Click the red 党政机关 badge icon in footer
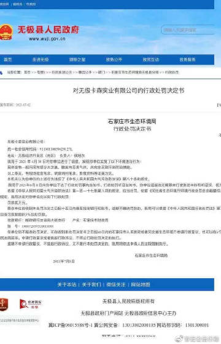 (4, 305)
